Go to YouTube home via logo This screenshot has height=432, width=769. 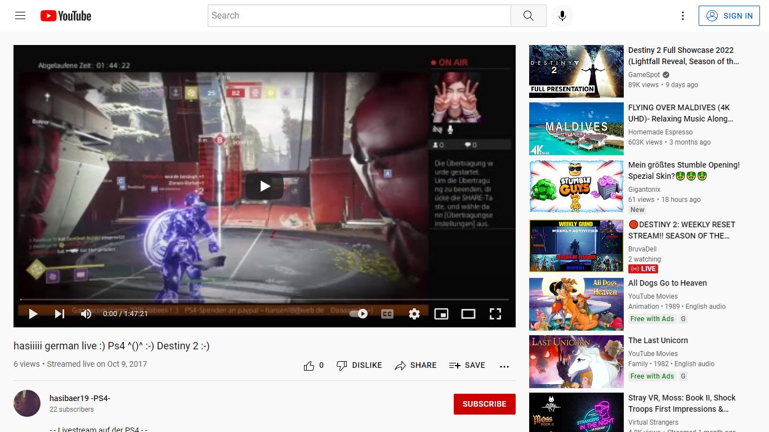point(66,16)
